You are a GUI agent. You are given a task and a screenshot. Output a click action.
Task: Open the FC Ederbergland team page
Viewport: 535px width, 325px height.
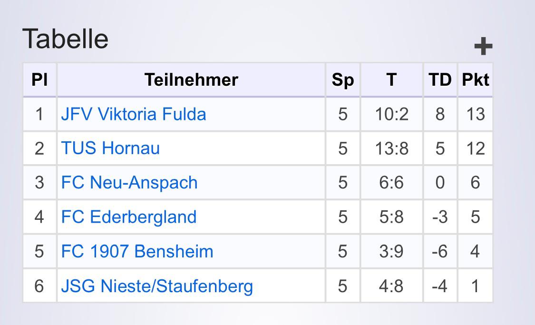tap(128, 217)
